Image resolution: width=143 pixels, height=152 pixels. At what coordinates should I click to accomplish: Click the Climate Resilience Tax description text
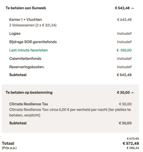pyautogui.click(x=70, y=112)
